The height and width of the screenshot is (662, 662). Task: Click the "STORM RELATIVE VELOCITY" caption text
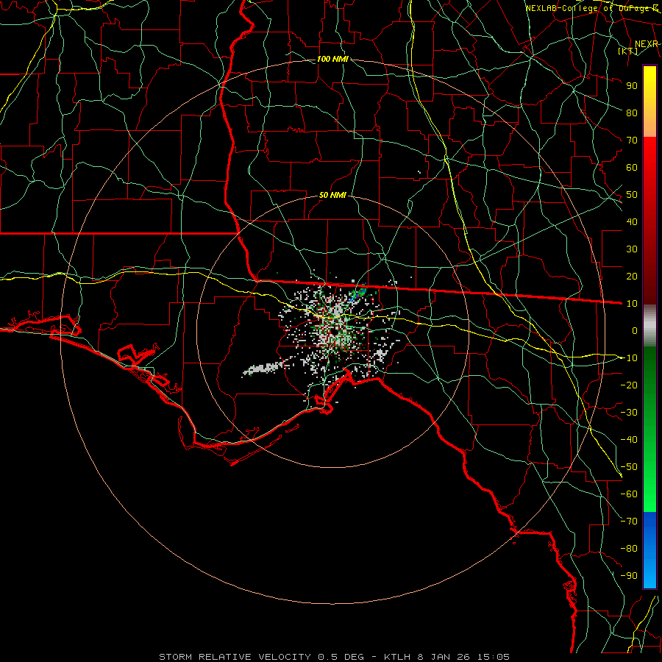pyautogui.click(x=235, y=657)
